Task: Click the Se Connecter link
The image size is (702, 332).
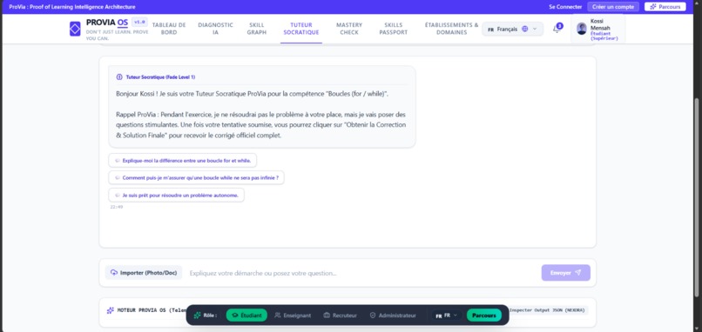Action: [x=565, y=7]
